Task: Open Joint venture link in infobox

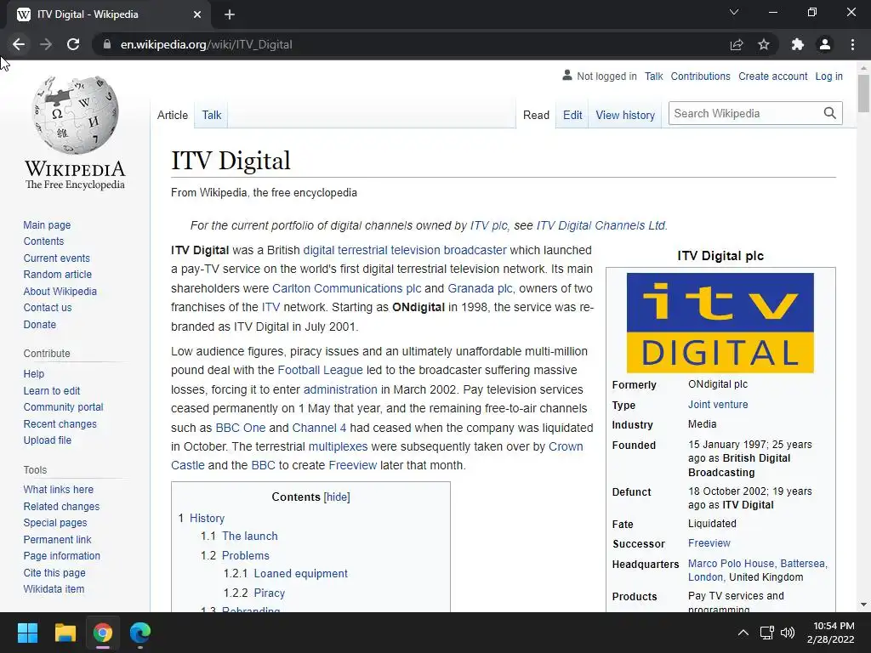Action: click(718, 404)
